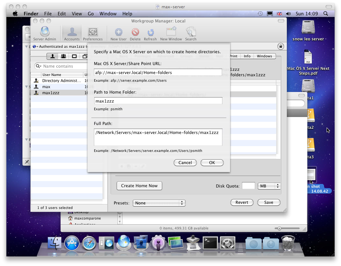Click the Revert button

242,203
